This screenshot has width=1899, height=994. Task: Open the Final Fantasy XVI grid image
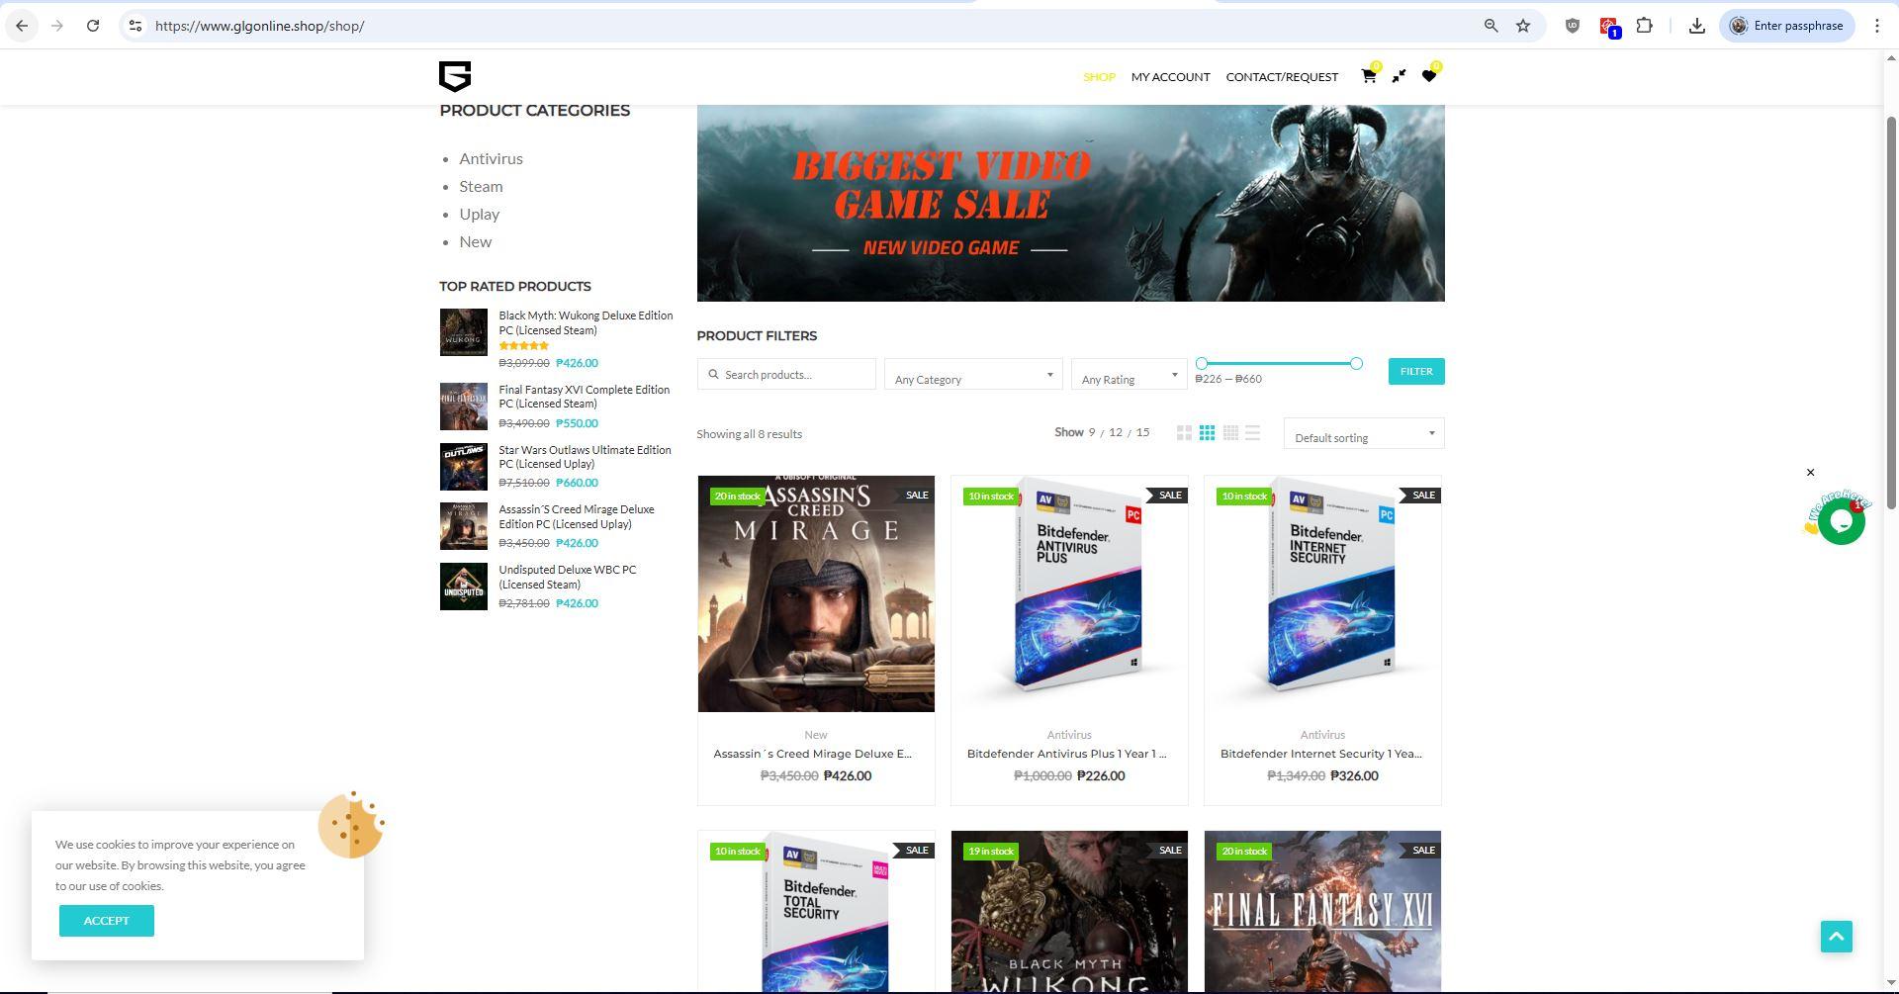tap(1322, 912)
